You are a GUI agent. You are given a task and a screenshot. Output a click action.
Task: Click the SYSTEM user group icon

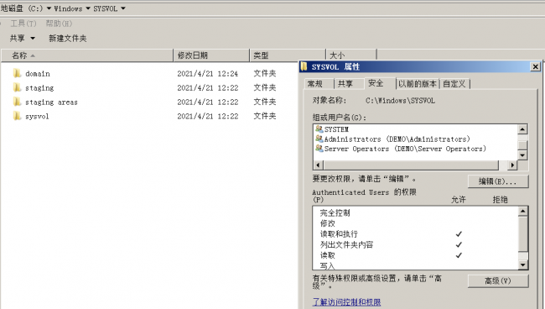(319, 129)
